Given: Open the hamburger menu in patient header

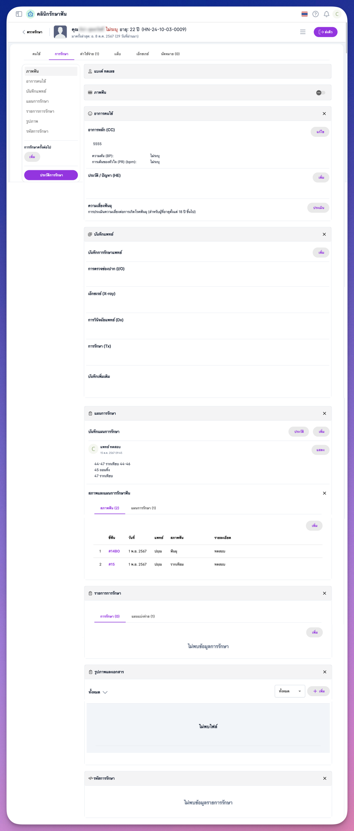Looking at the screenshot, I should click(x=303, y=32).
